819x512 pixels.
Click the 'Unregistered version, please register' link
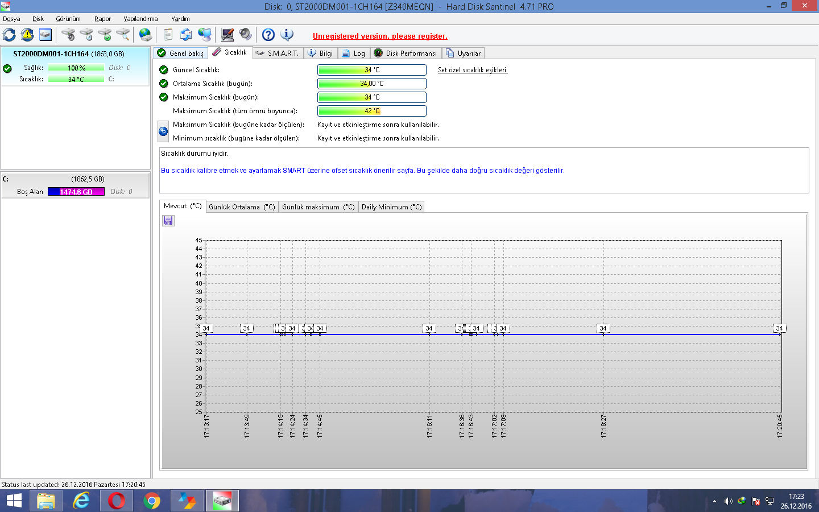click(380, 36)
